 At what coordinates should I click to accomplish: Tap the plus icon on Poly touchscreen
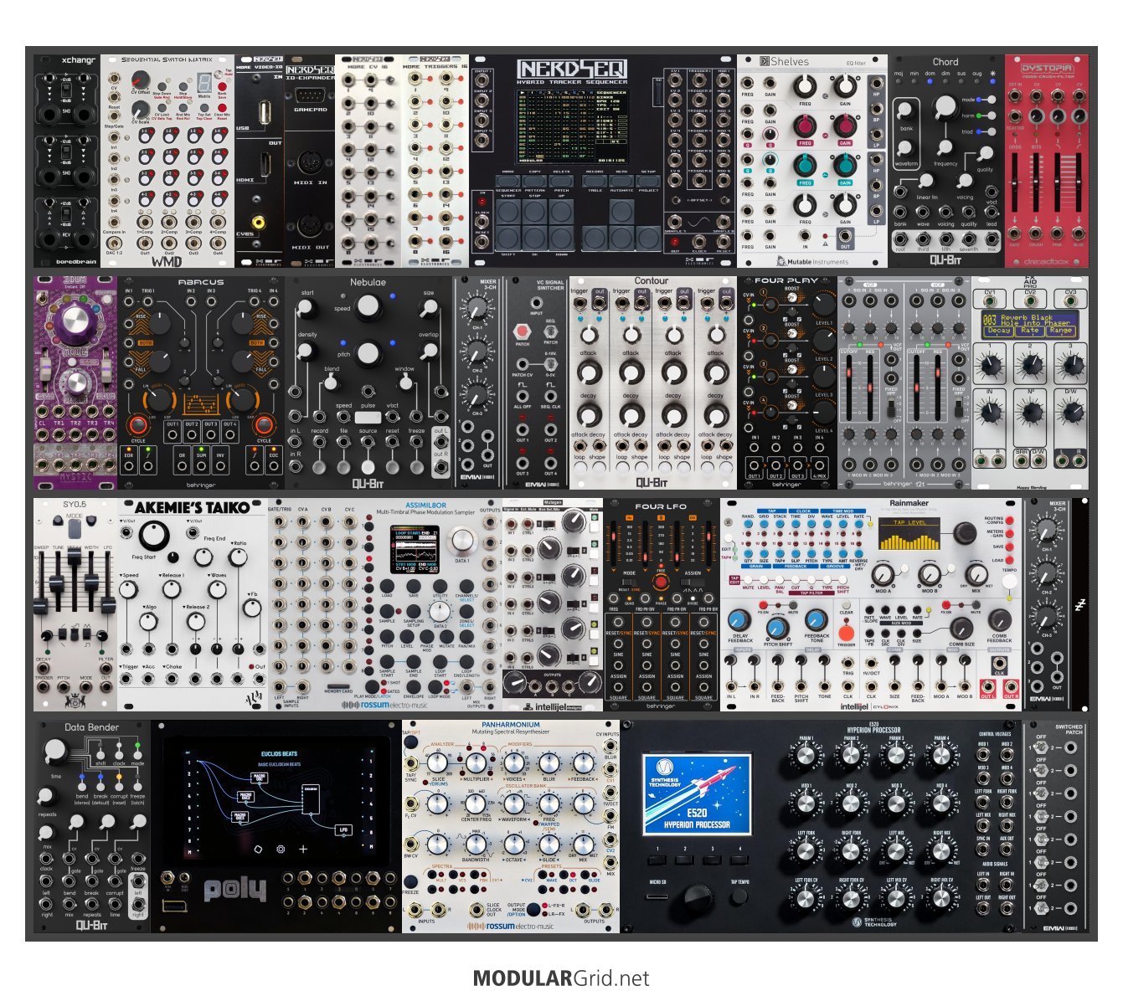click(x=303, y=849)
